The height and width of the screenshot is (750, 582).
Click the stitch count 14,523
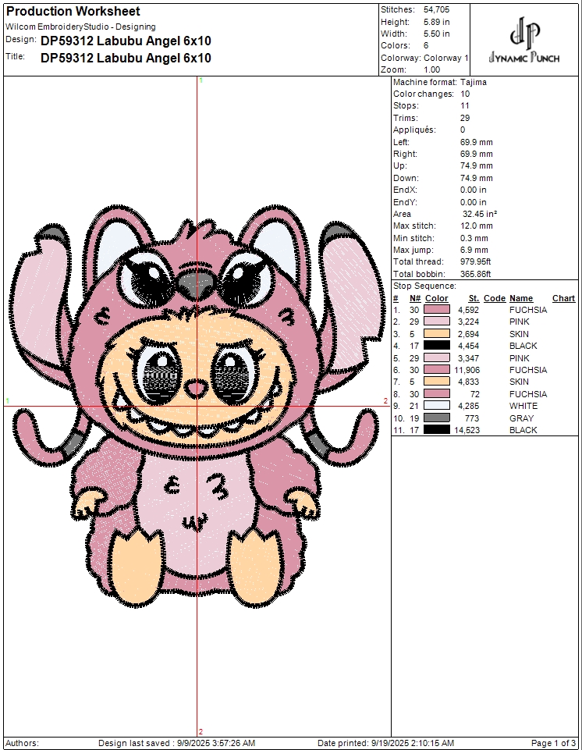pos(467,430)
